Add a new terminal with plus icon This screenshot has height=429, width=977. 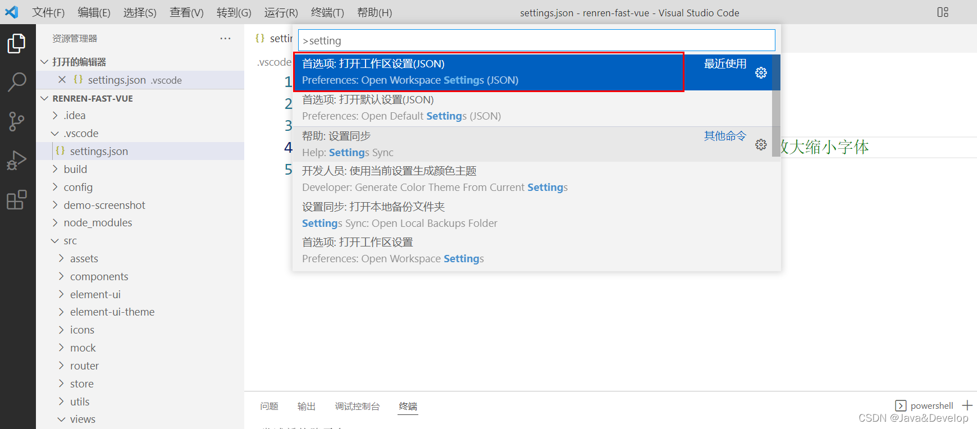pyautogui.click(x=967, y=405)
